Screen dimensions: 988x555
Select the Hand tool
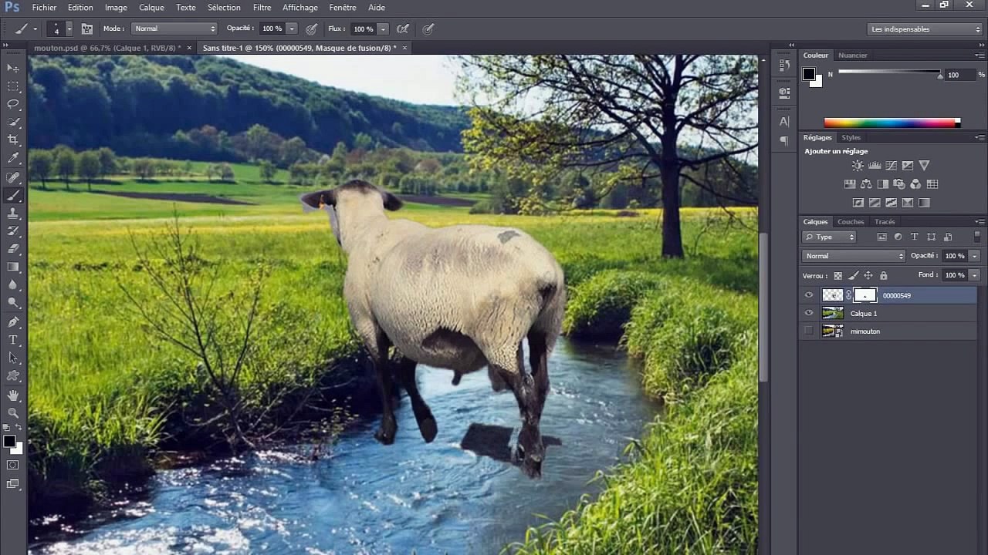13,395
